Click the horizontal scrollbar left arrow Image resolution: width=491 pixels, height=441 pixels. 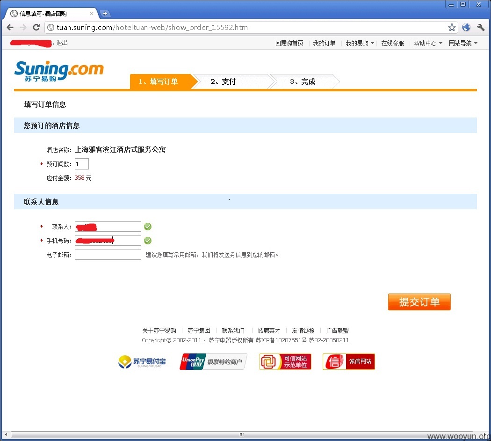[6, 435]
